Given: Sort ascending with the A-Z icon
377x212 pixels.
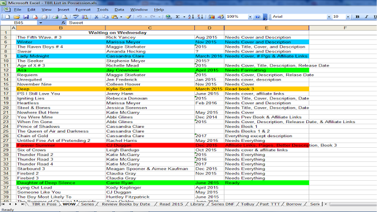Looking at the screenshot, I should coord(191,17).
